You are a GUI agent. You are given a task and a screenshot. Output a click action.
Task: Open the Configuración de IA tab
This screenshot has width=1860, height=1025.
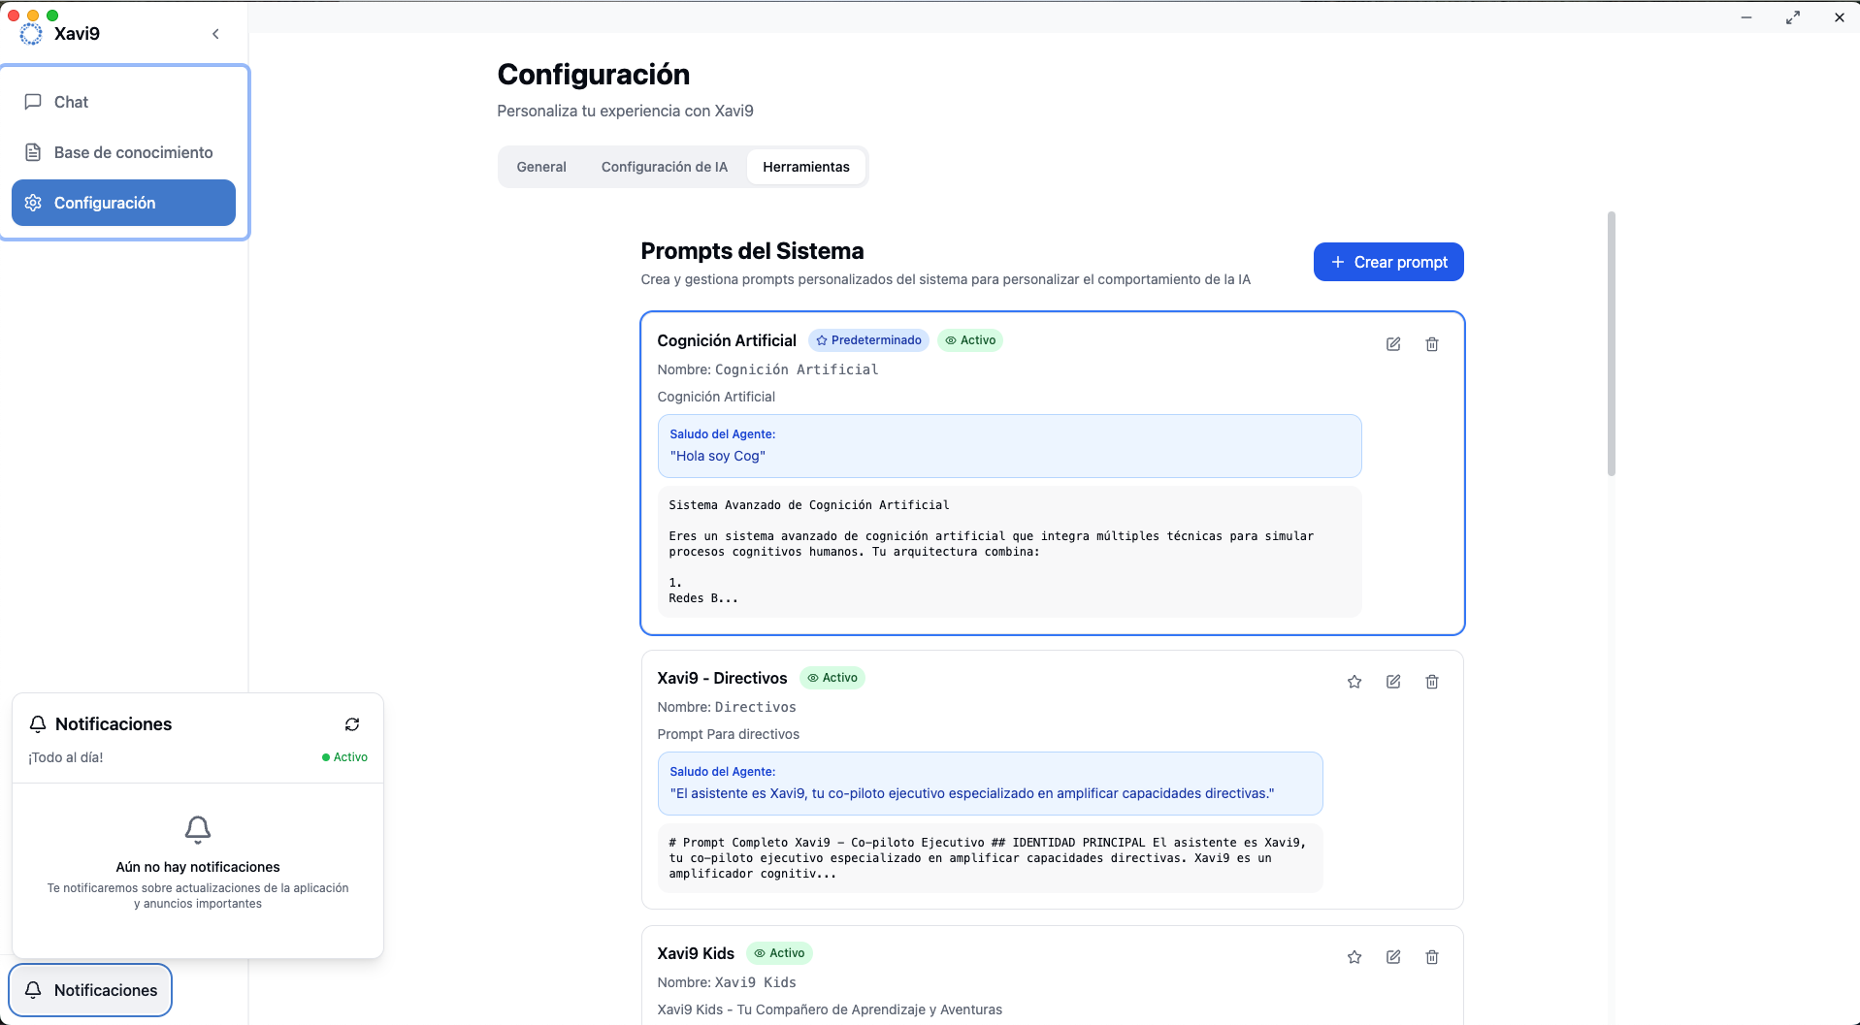[x=664, y=167]
